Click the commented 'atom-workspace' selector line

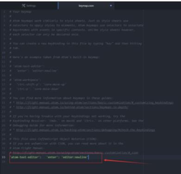[x=25, y=80]
